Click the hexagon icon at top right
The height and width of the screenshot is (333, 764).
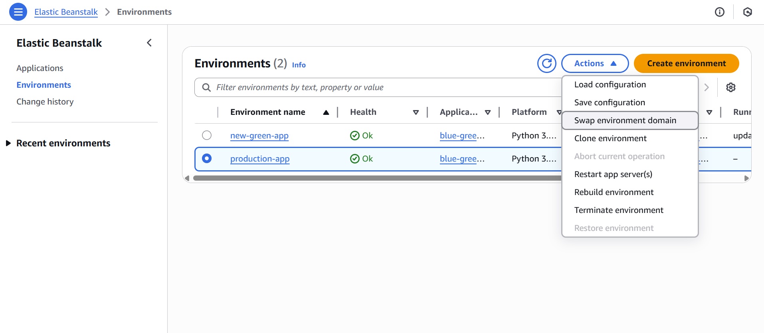(x=747, y=12)
